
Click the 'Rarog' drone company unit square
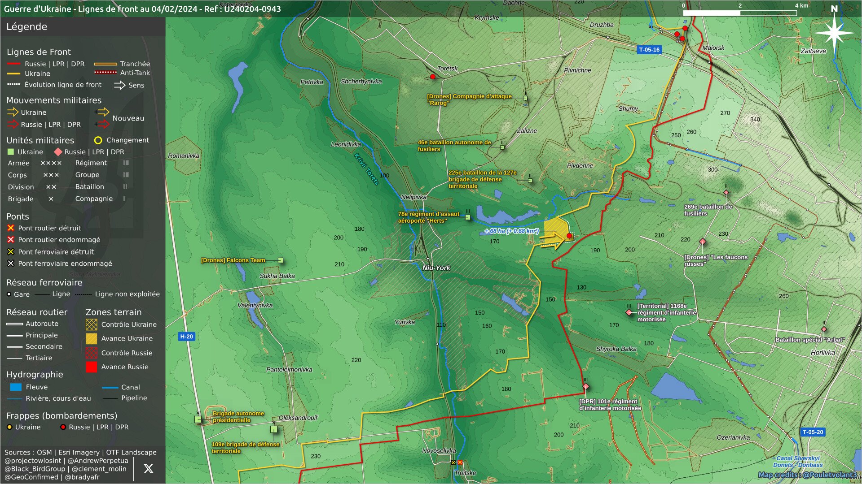pos(525,98)
